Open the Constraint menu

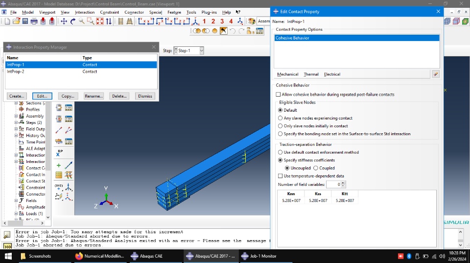109,12
